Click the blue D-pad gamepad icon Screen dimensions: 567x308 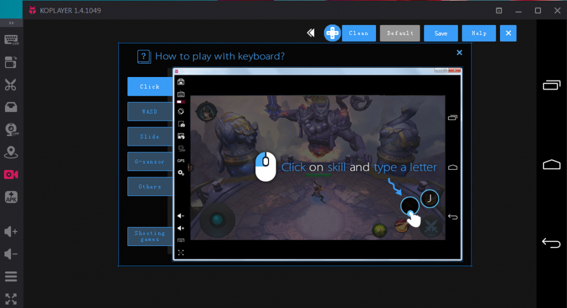[x=332, y=33]
